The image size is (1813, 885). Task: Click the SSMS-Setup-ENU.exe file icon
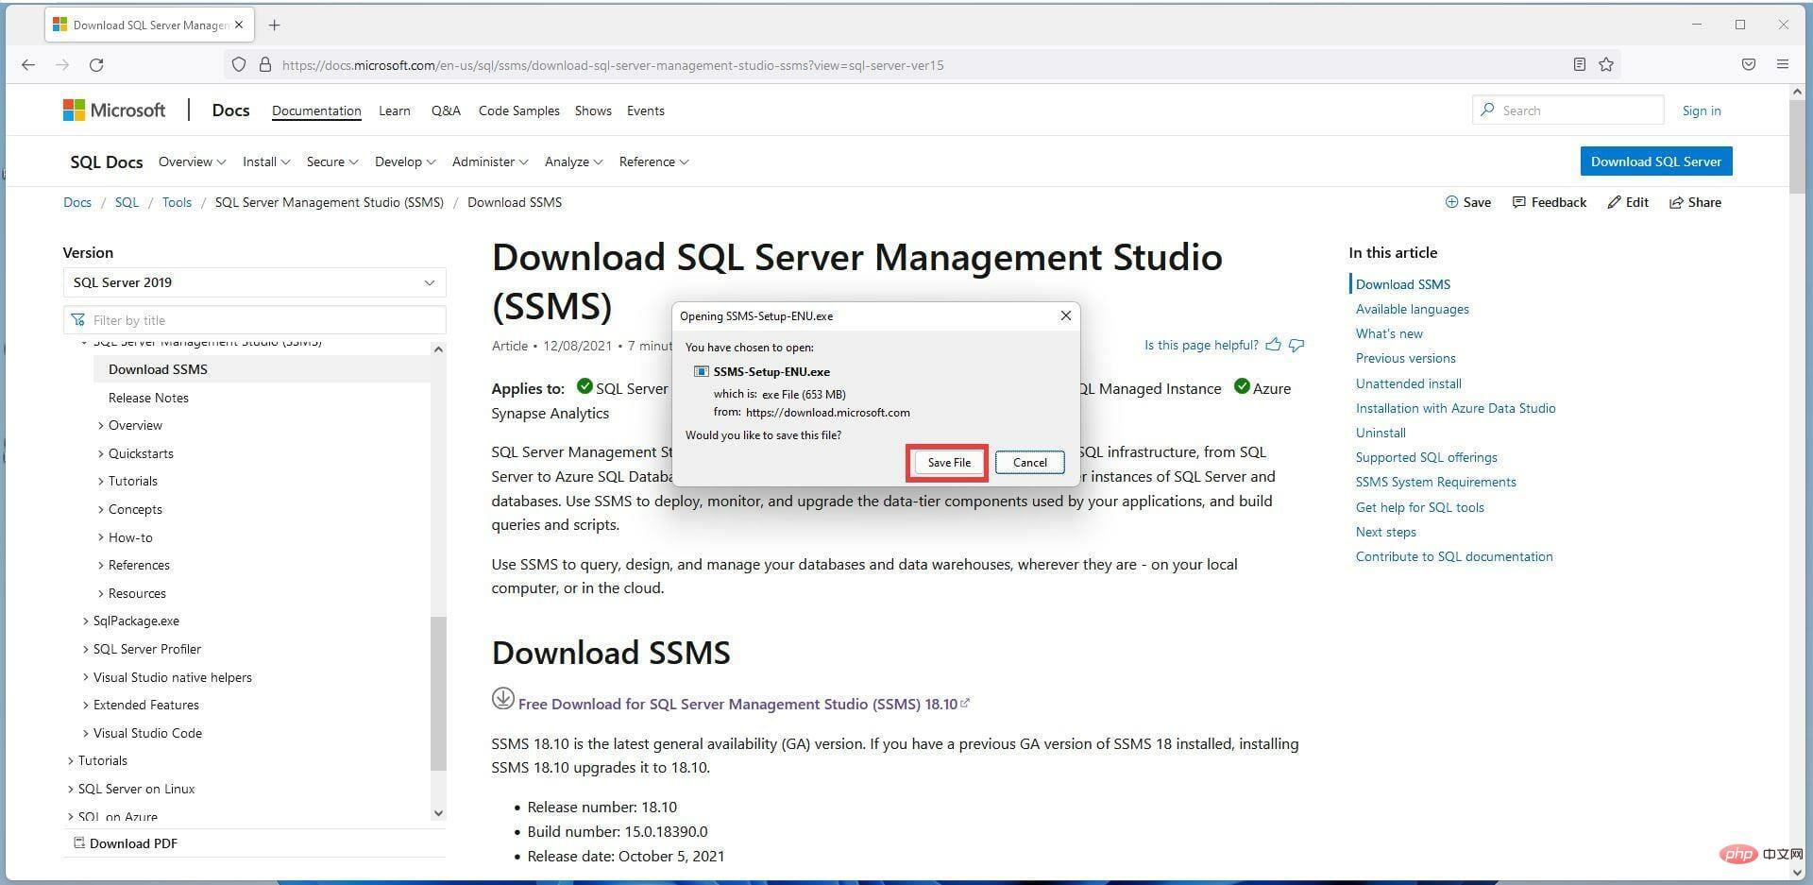click(x=701, y=372)
